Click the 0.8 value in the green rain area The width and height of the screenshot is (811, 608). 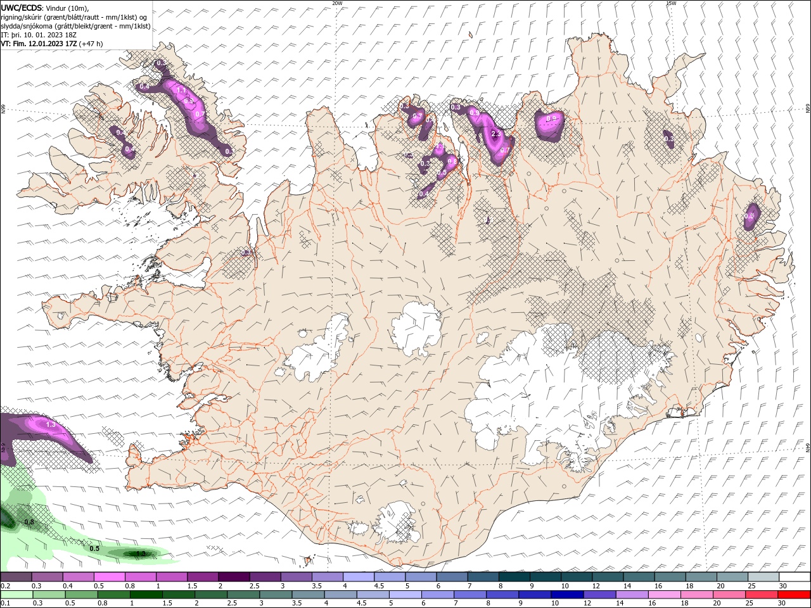[29, 522]
